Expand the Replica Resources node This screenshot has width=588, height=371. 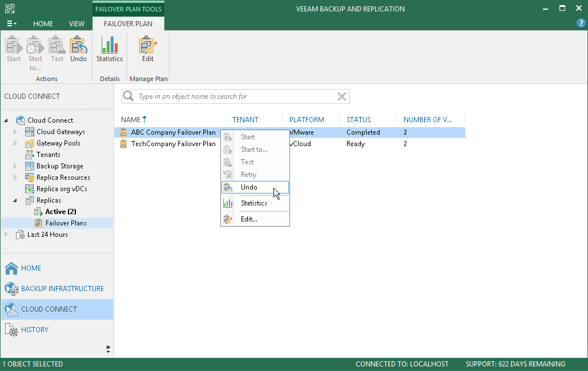coord(15,178)
